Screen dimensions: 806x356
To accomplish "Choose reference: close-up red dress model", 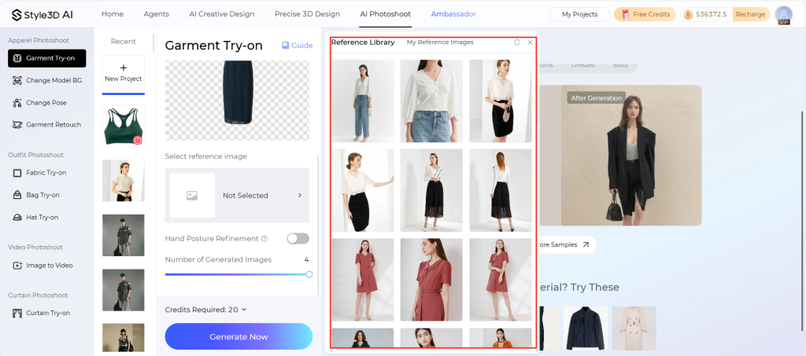I will (431, 280).
